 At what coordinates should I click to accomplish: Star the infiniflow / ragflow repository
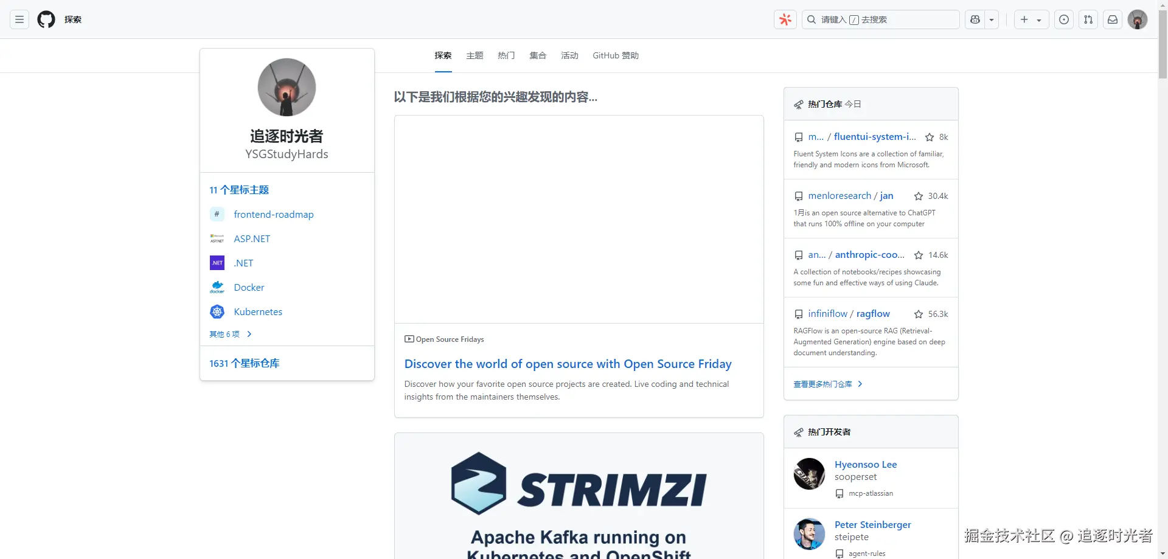pyautogui.click(x=919, y=314)
